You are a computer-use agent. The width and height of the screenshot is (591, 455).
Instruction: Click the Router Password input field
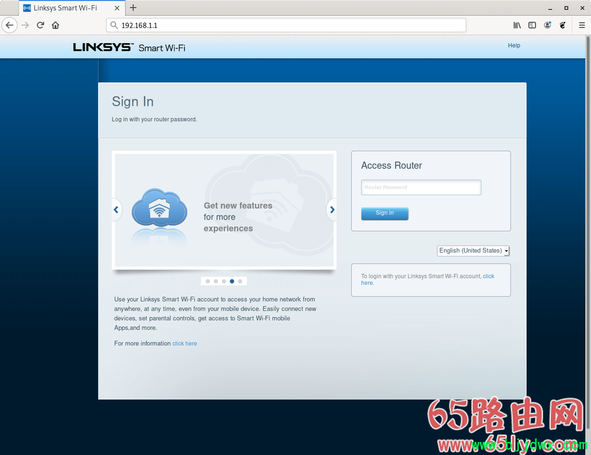(421, 187)
